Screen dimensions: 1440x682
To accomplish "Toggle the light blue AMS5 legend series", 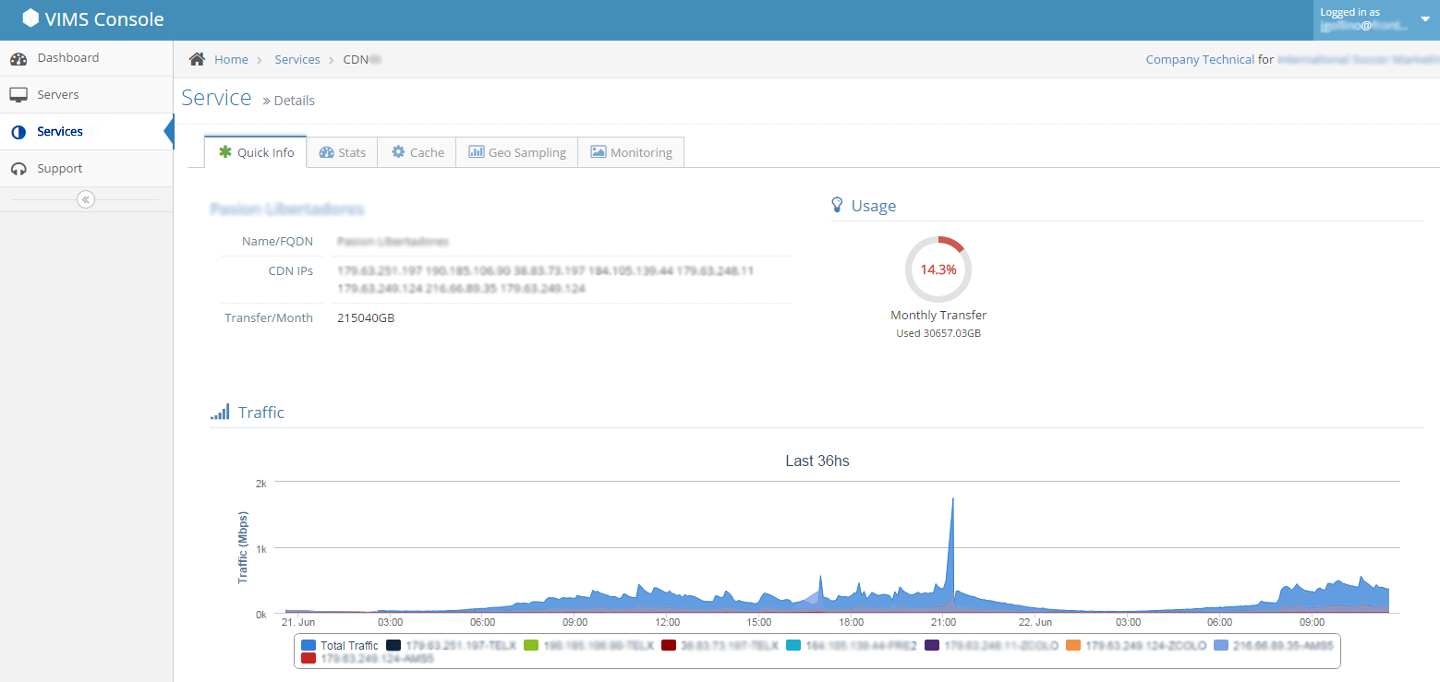I will (x=1274, y=646).
